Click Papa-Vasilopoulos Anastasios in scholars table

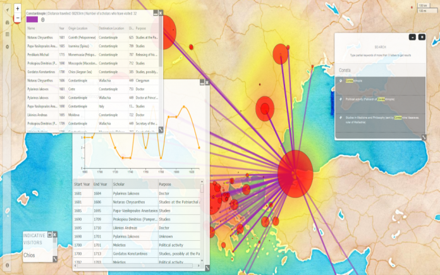(x=135, y=211)
